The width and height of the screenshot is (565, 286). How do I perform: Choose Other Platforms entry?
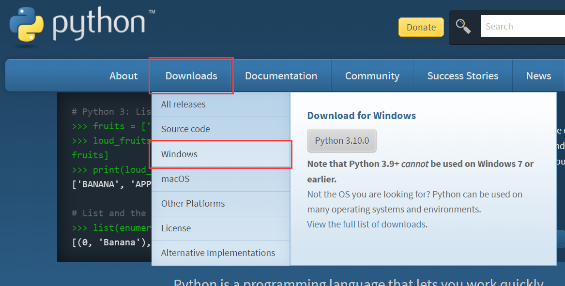pos(193,204)
